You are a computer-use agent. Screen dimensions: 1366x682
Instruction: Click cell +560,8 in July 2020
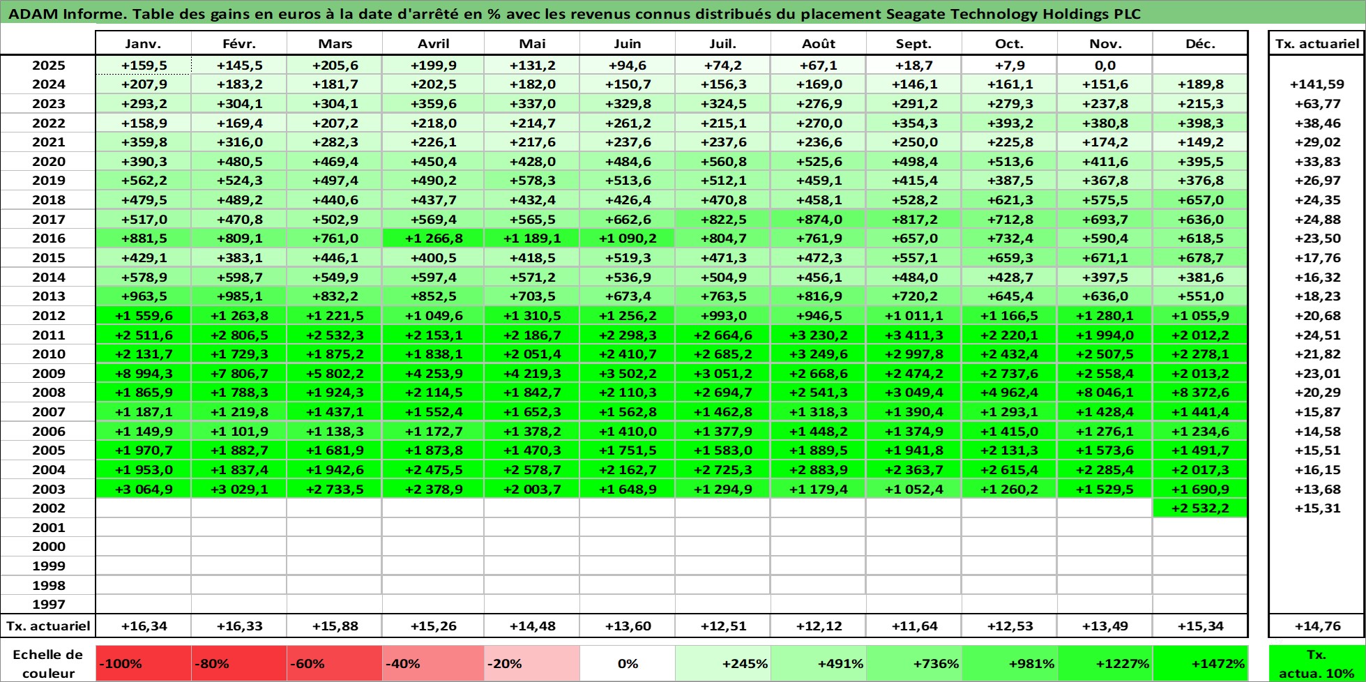723,162
